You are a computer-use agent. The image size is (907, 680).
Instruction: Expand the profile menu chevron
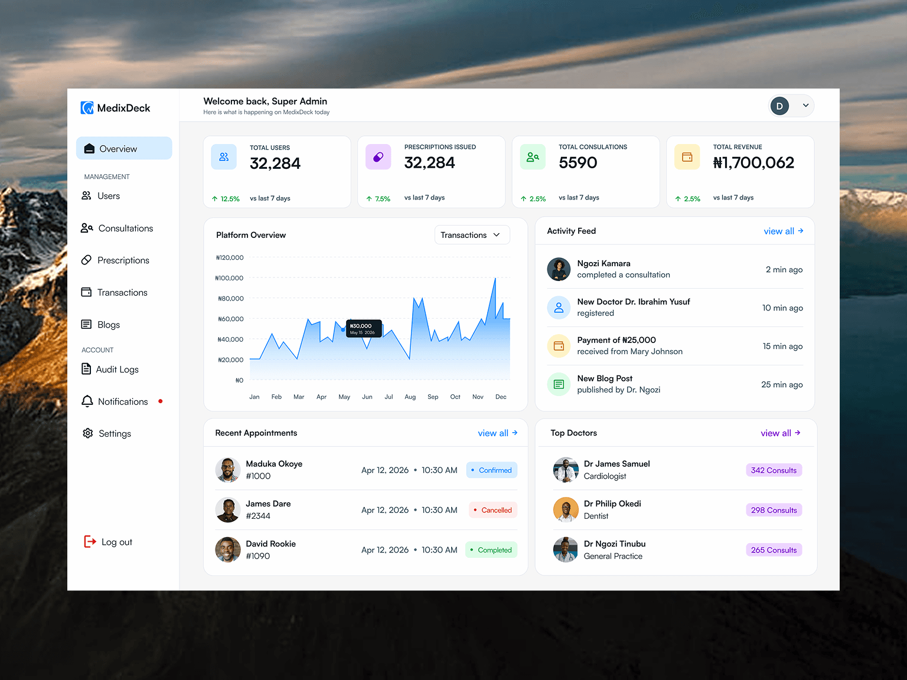805,106
